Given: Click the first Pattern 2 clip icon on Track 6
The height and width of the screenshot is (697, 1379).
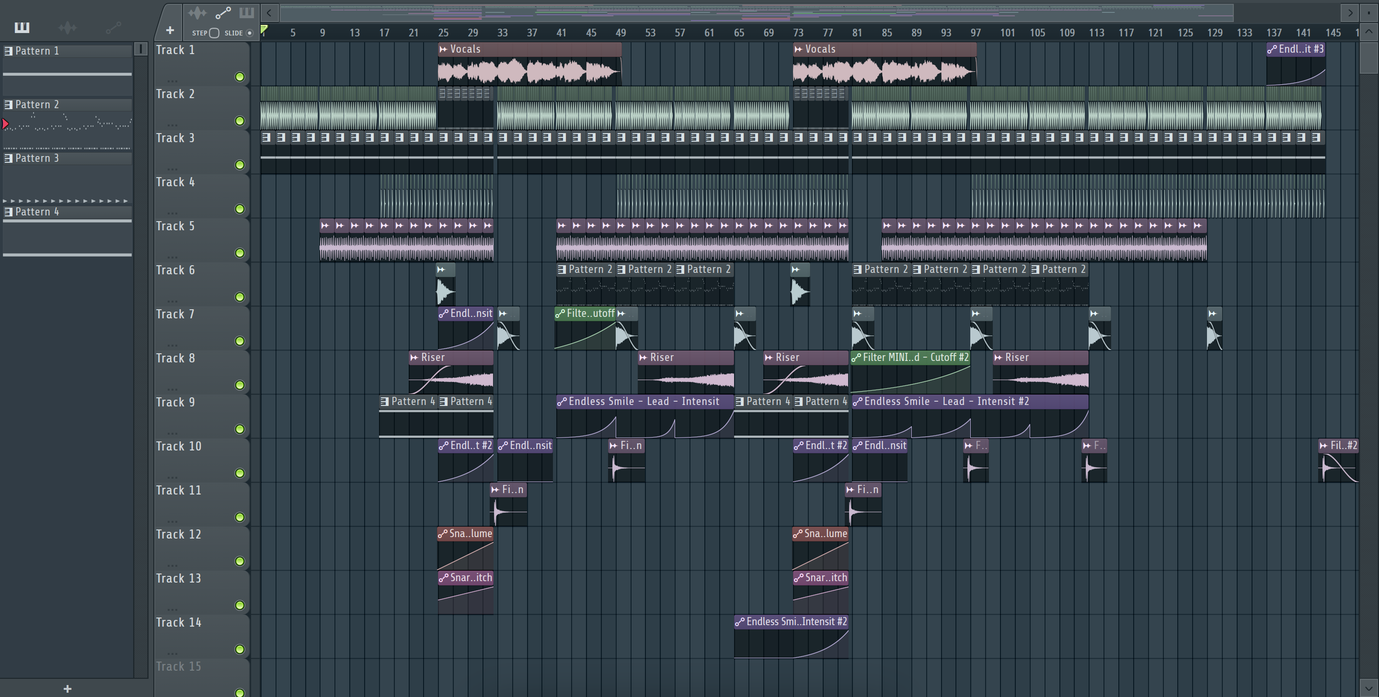Looking at the screenshot, I should click(562, 270).
